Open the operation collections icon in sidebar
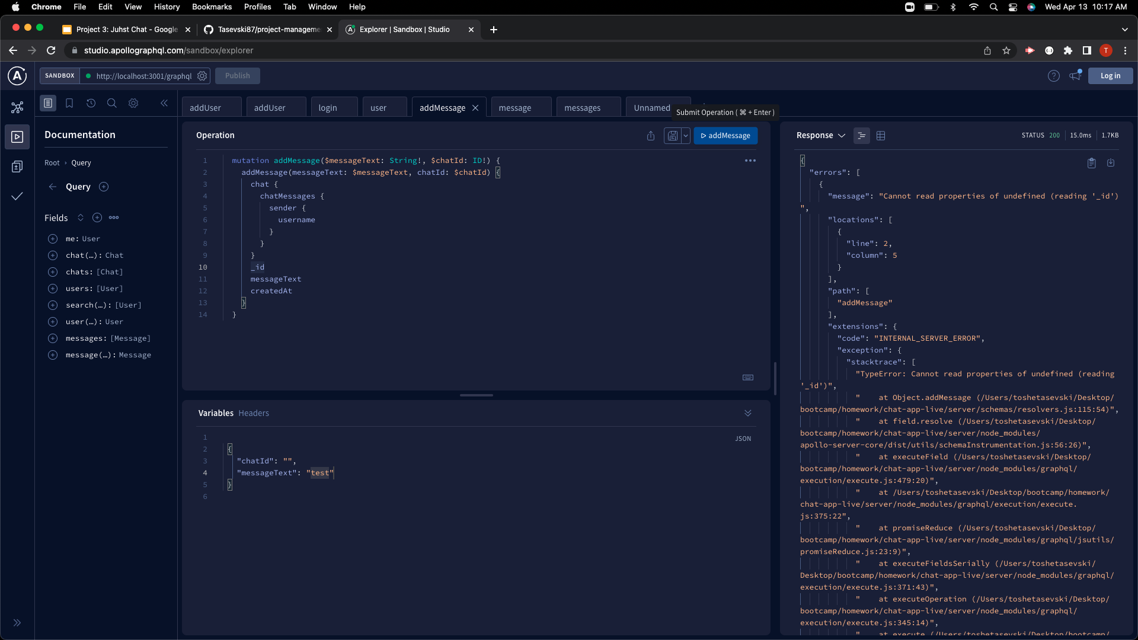 pos(17,167)
